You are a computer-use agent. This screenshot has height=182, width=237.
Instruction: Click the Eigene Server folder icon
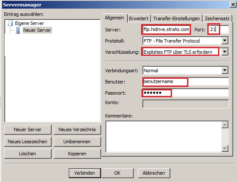click(x=10, y=23)
